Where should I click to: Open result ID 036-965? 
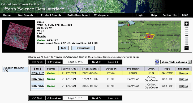pyautogui.click(x=37, y=86)
